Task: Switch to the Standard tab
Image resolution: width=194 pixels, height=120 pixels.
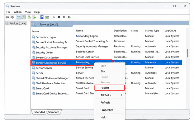Action: [54, 112]
